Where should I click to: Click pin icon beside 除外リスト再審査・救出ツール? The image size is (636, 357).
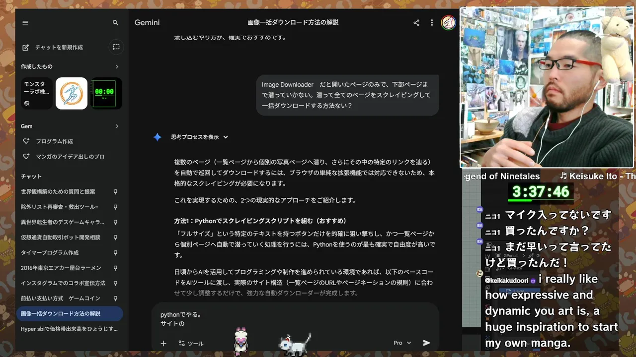[115, 207]
